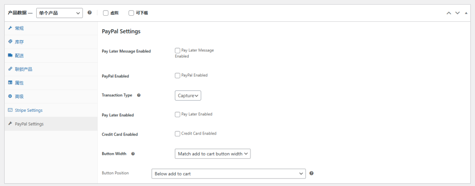
Task: Open the 库存 inventory tab
Action: pyautogui.click(x=19, y=42)
